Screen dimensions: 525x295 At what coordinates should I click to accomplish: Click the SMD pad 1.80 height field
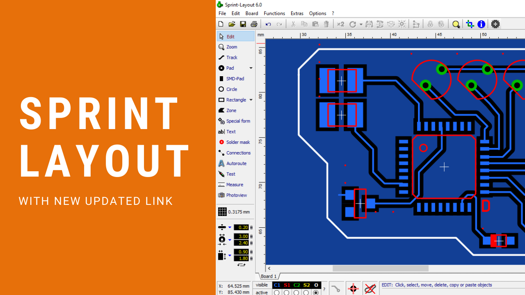[x=242, y=259]
